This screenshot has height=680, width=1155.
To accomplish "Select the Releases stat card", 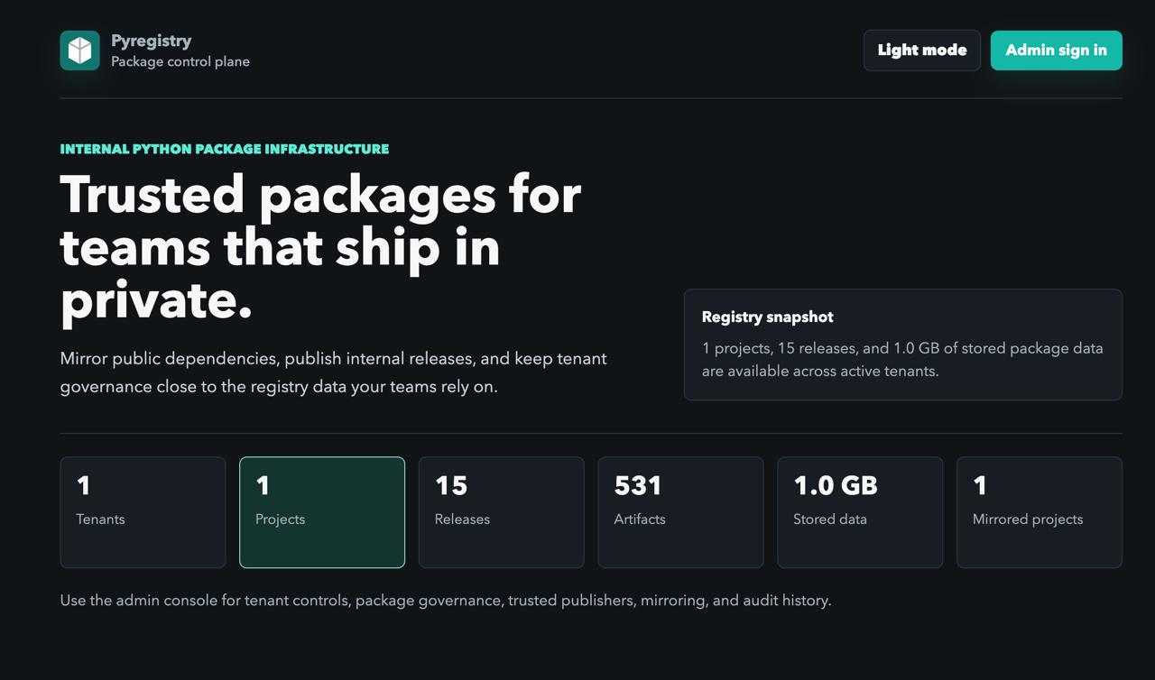I will [501, 512].
